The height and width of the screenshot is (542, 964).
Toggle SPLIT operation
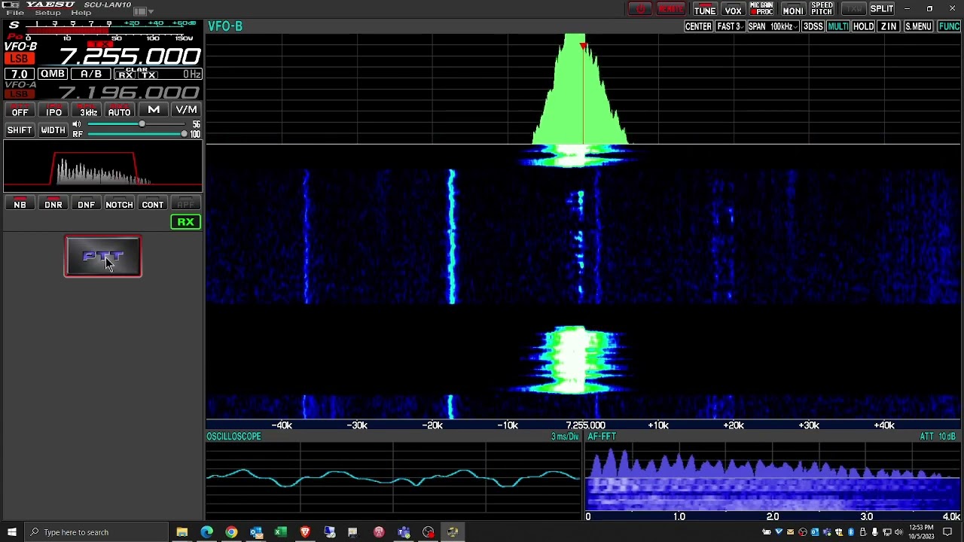(x=882, y=9)
